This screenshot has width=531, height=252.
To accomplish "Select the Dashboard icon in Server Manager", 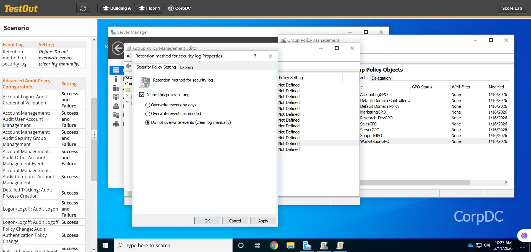I will 116,70.
